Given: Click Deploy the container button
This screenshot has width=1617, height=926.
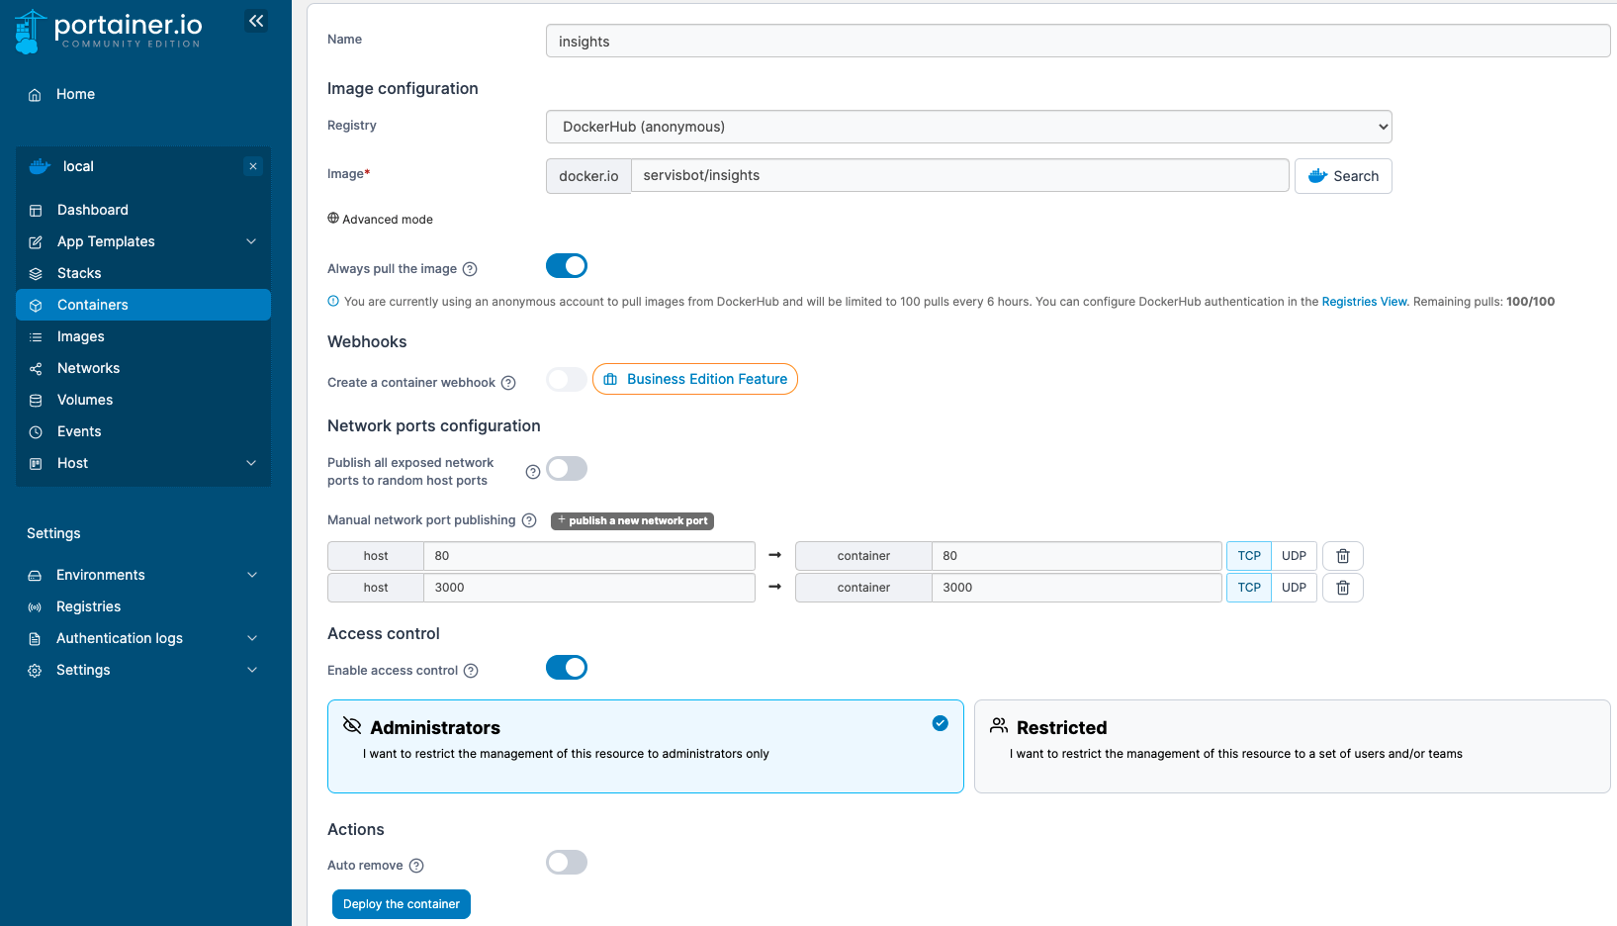Looking at the screenshot, I should tap(402, 904).
